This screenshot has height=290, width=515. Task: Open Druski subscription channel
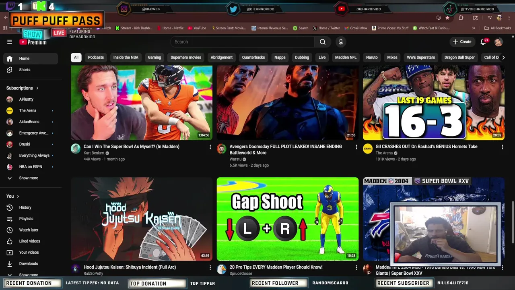(x=31, y=144)
